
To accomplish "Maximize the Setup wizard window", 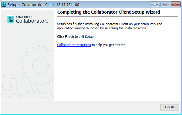I will pyautogui.click(x=165, y=5).
